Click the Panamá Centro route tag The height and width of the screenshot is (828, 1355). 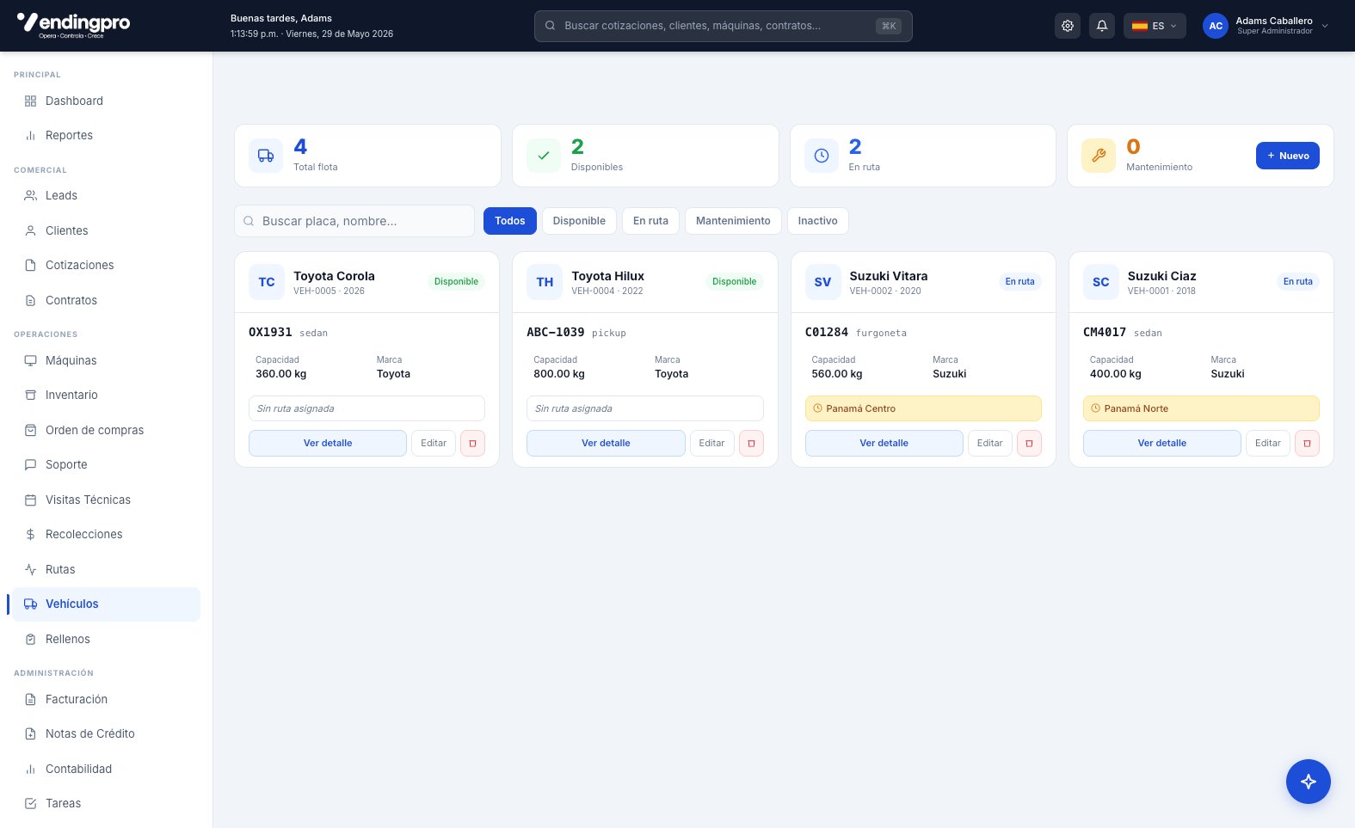click(923, 408)
